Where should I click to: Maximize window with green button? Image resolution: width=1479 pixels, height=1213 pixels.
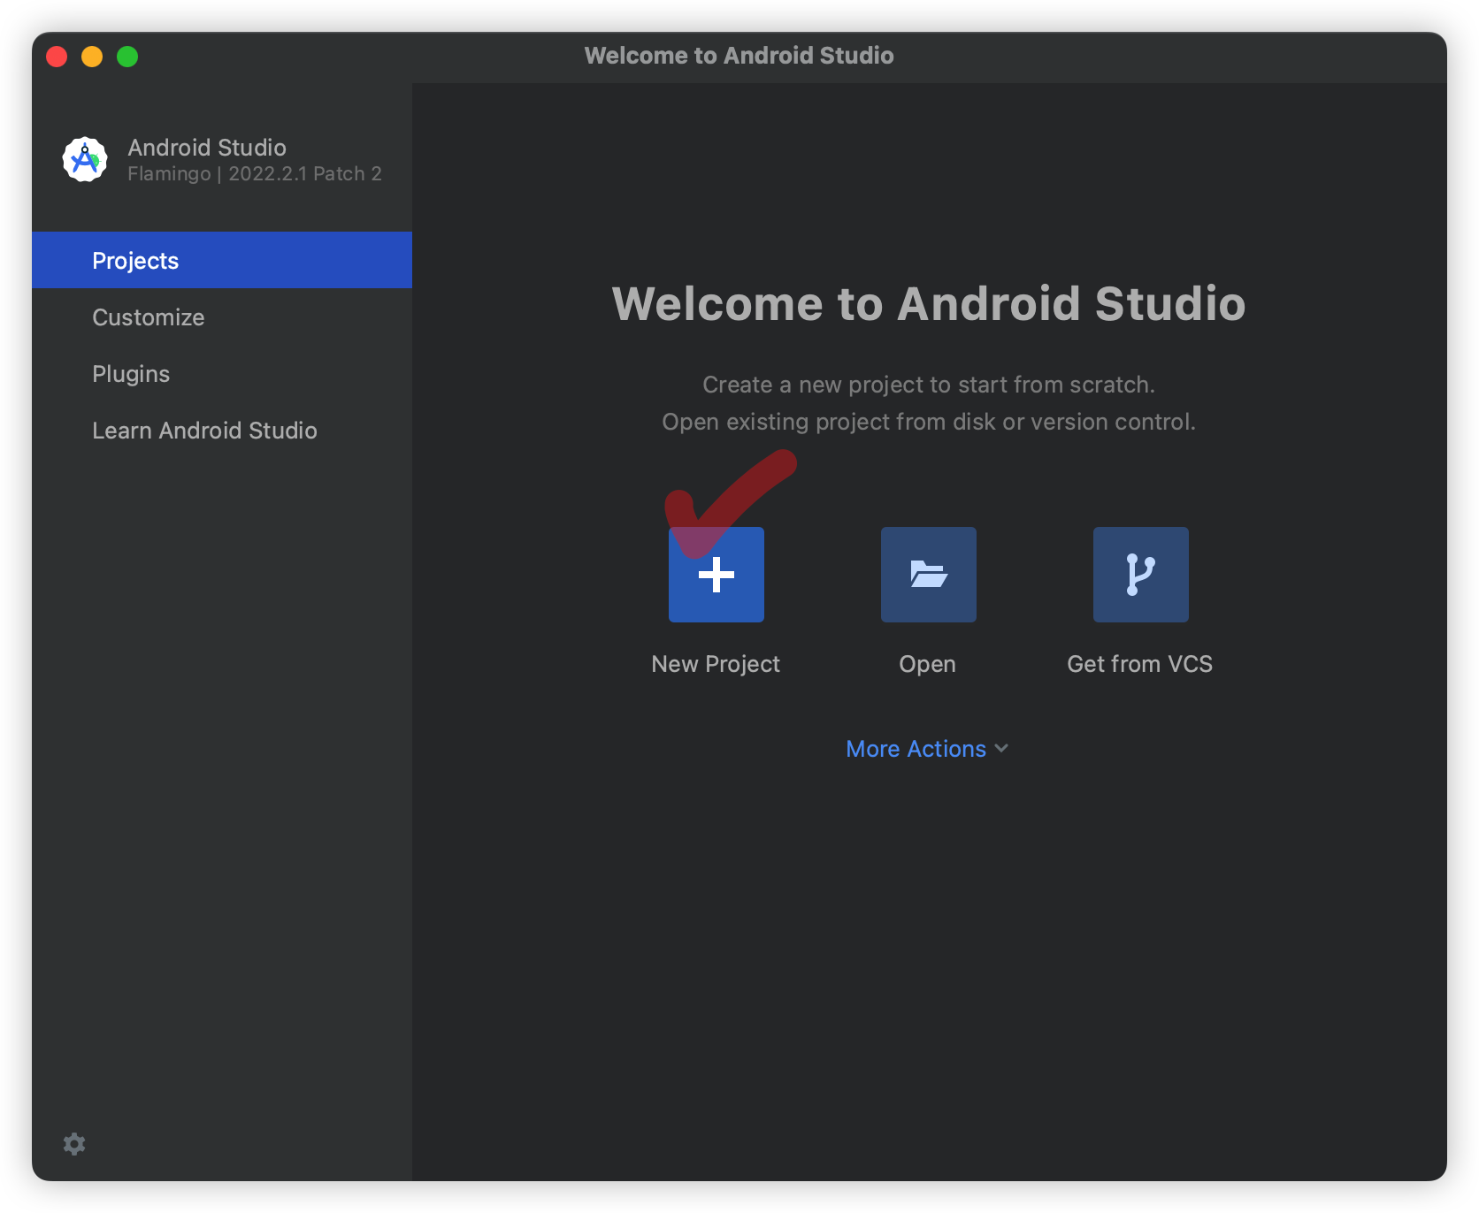pyautogui.click(x=127, y=57)
